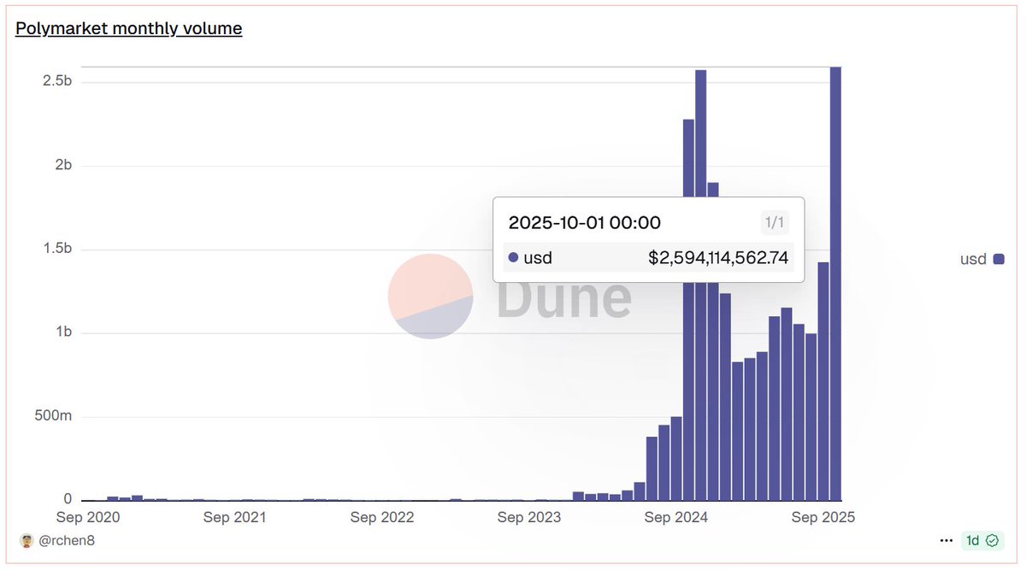The height and width of the screenshot is (570, 1026).
Task: Click the 1.5b y-axis label
Action: (x=57, y=249)
